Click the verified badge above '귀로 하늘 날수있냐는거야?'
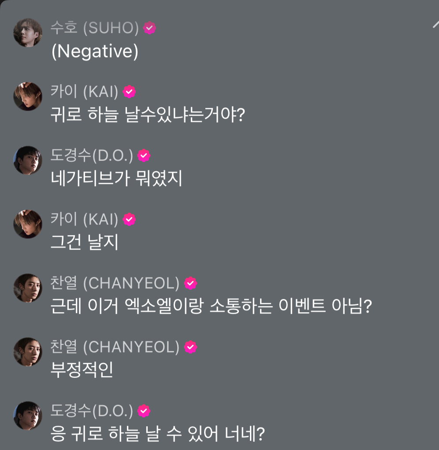 pyautogui.click(x=129, y=92)
